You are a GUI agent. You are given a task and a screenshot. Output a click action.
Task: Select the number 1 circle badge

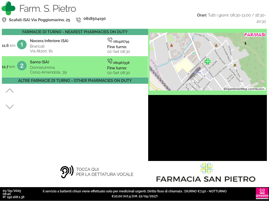pos(22,45)
